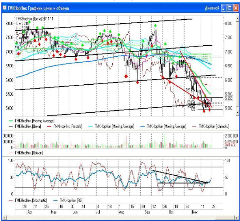Click the Sep month label on time axis
This screenshot has width=240, height=221.
point(147,212)
